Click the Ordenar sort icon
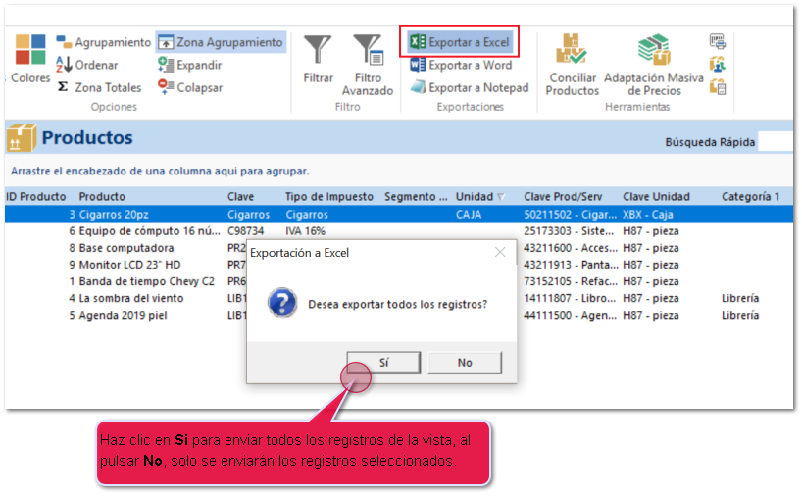Image resolution: width=802 pixels, height=497 pixels. (64, 65)
